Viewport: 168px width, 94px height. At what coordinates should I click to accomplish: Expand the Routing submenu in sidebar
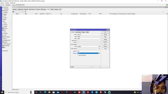(x=11, y=25)
